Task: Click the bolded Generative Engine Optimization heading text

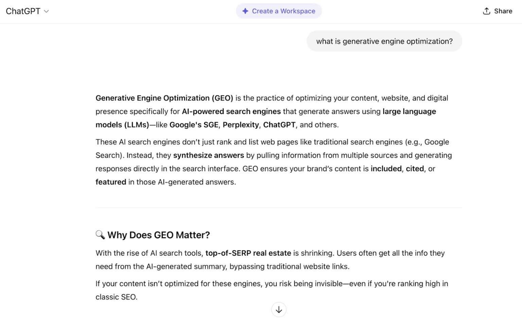Action: [x=164, y=98]
